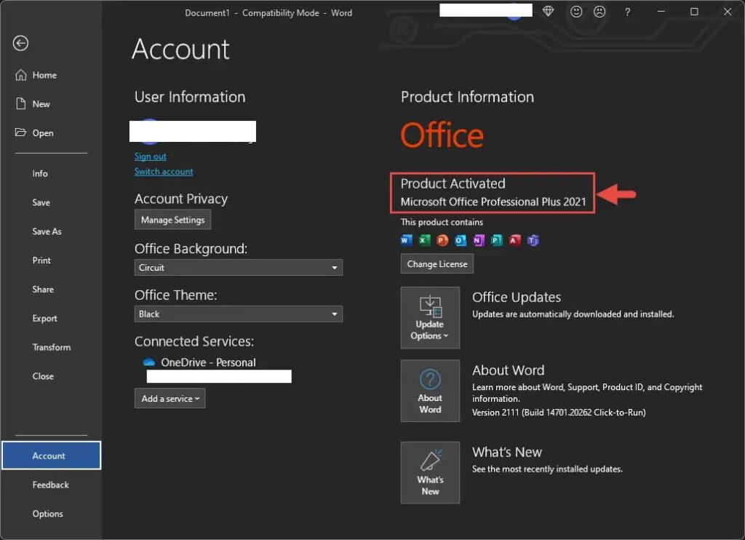Send a frown with the sad face icon
Screen dimensions: 745x540
click(x=599, y=12)
